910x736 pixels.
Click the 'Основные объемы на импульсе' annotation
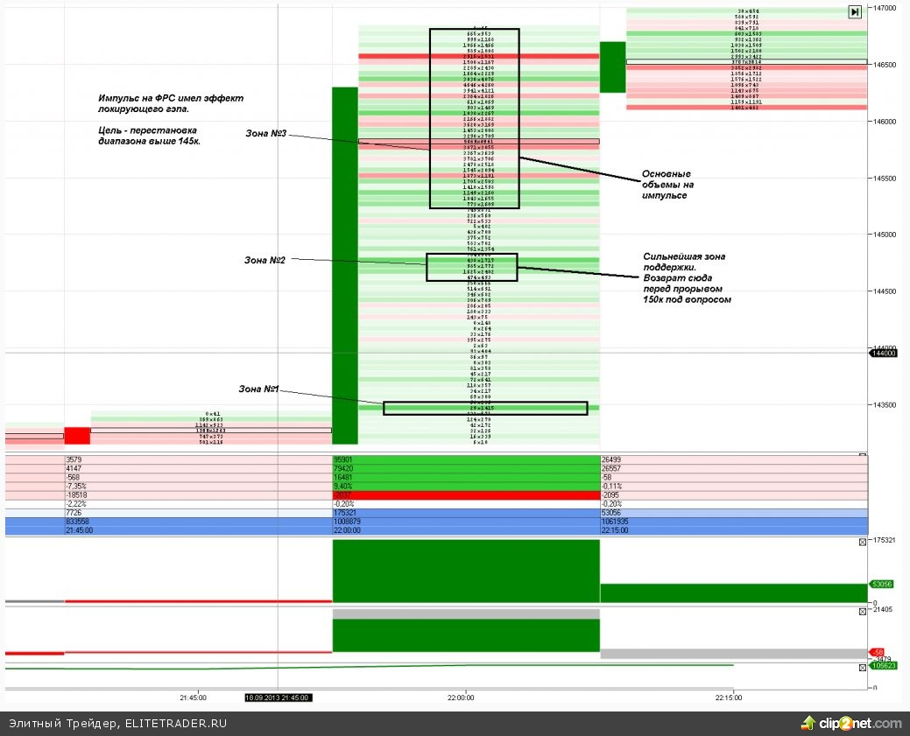(x=667, y=184)
